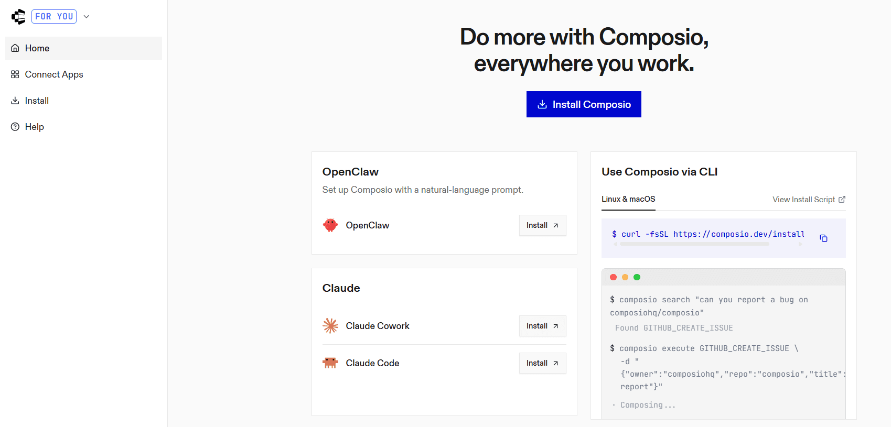The width and height of the screenshot is (891, 427).
Task: Click the Home house icon
Action: [x=15, y=48]
